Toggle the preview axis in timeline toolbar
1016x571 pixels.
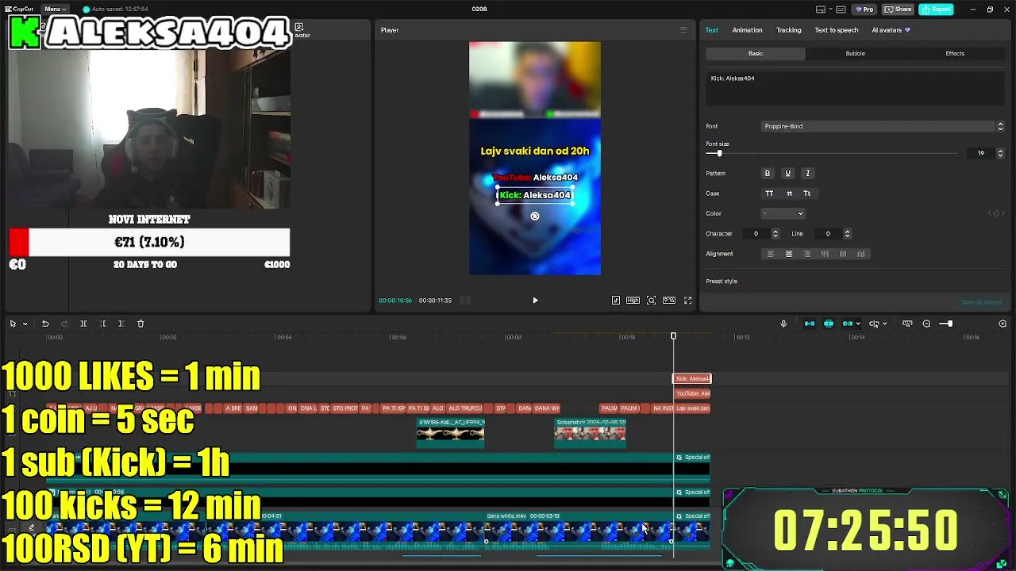pyautogui.click(x=874, y=324)
